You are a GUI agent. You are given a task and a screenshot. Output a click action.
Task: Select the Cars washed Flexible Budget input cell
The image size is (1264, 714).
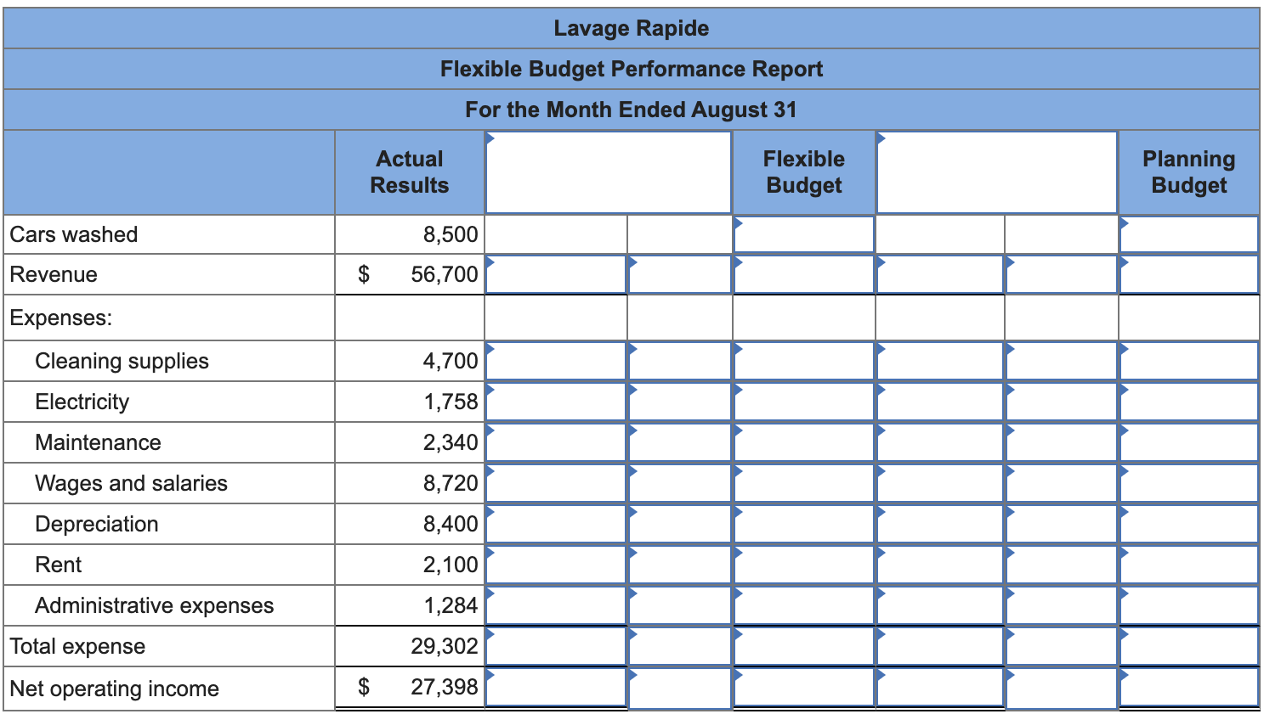click(803, 234)
